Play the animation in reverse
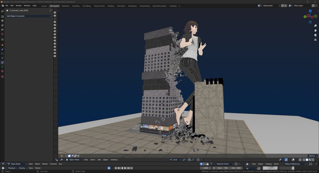 pyautogui.click(x=122, y=168)
